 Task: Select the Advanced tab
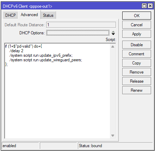click(x=29, y=15)
